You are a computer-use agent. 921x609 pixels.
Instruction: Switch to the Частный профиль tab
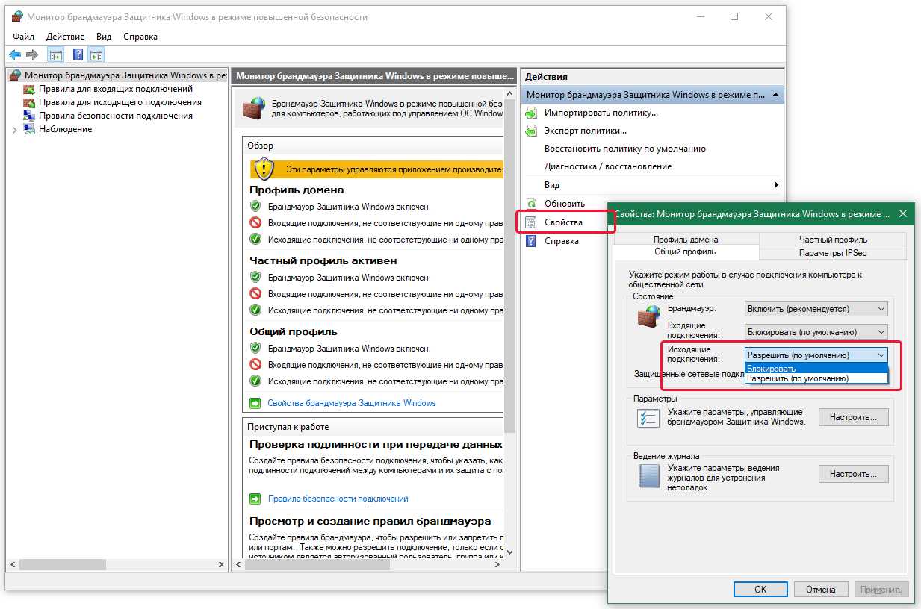click(x=833, y=240)
